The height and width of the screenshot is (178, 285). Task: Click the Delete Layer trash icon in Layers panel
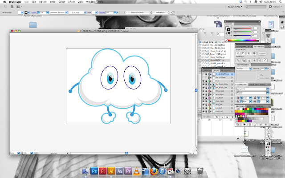[x=232, y=117]
